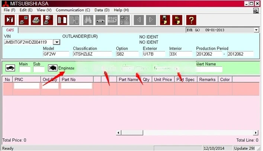
Task: Select the CAPS tab
Action: [10, 30]
